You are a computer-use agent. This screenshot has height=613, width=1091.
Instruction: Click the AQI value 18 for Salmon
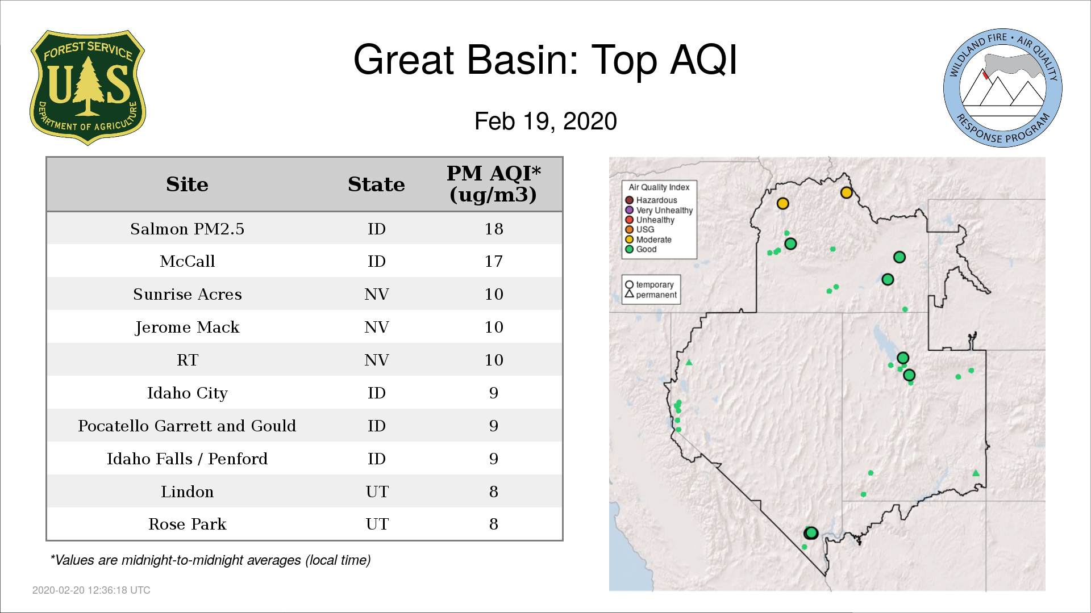(x=494, y=229)
